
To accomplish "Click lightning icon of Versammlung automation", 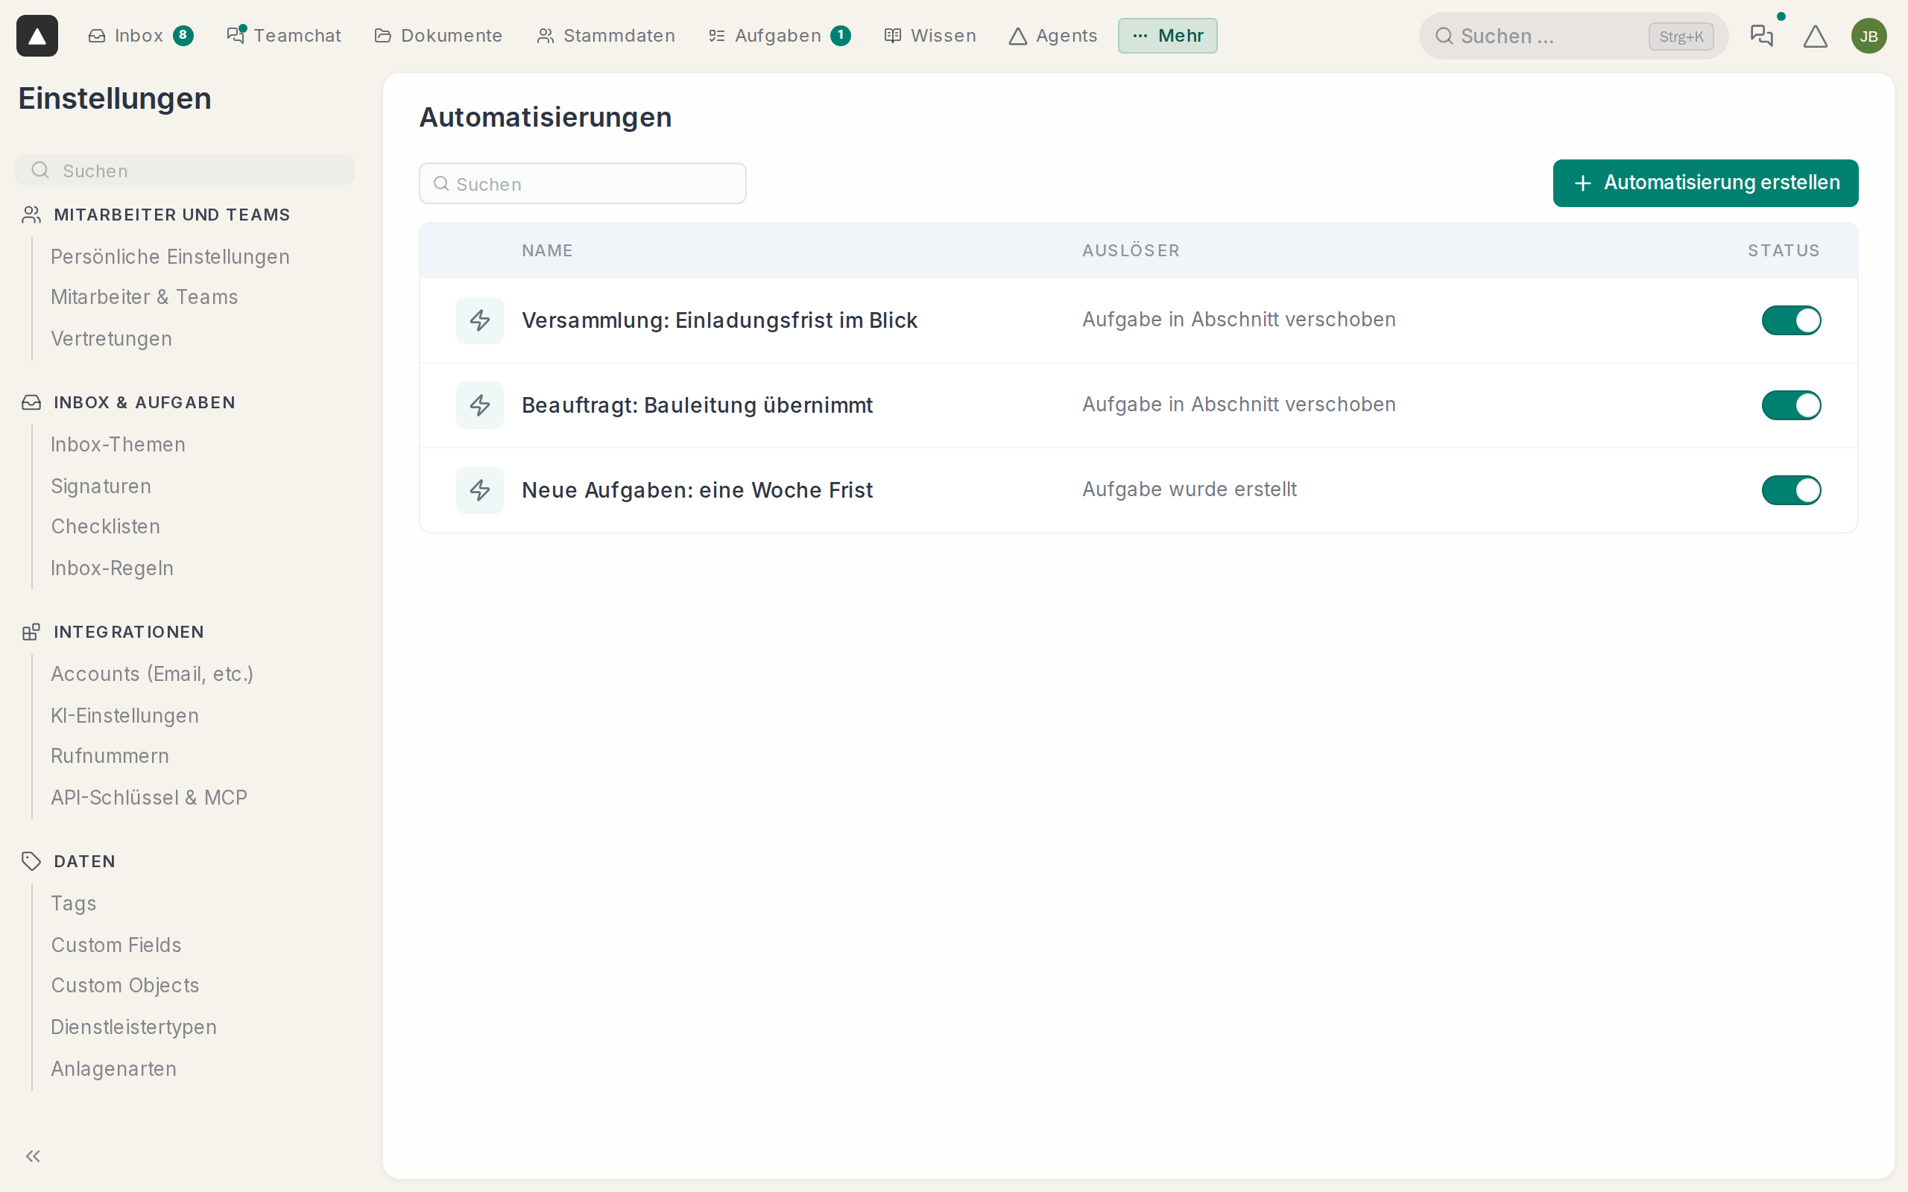I will pyautogui.click(x=479, y=320).
